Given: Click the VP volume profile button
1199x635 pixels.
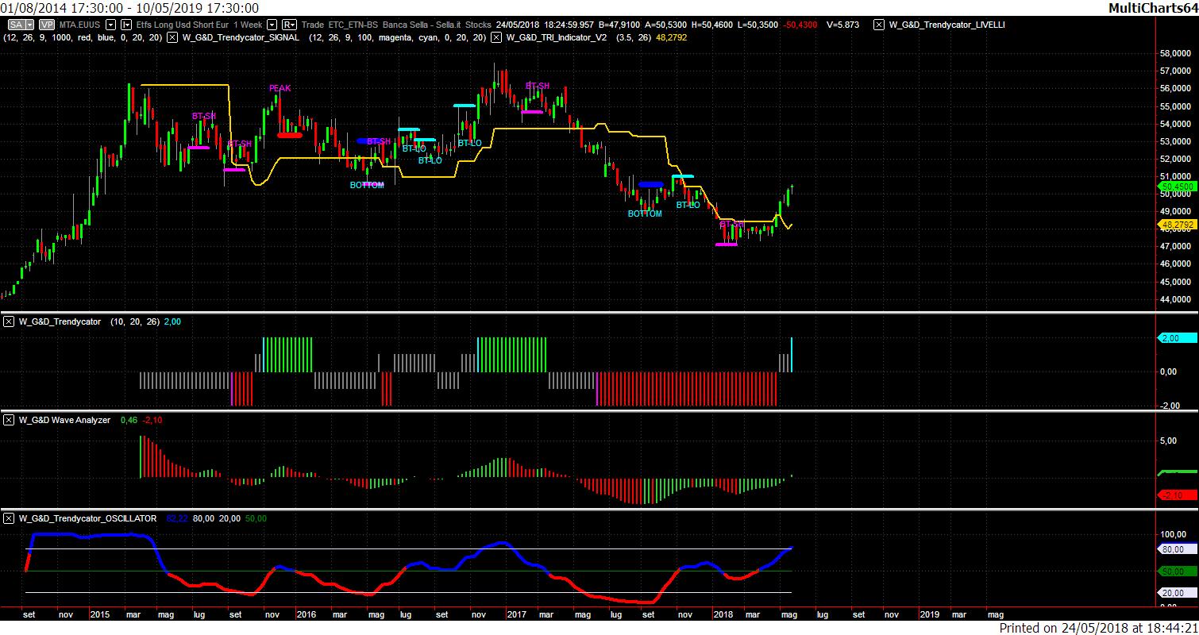Looking at the screenshot, I should [47, 25].
